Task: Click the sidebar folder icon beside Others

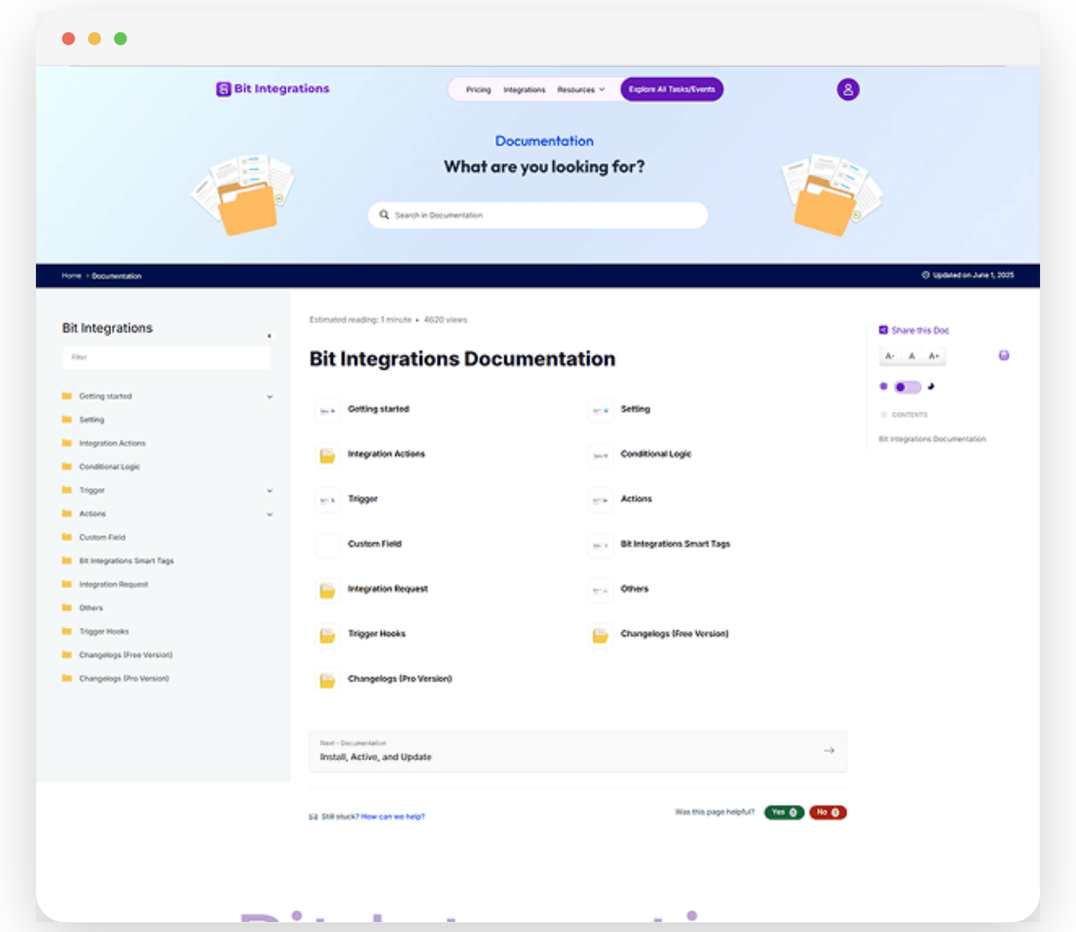Action: tap(67, 607)
